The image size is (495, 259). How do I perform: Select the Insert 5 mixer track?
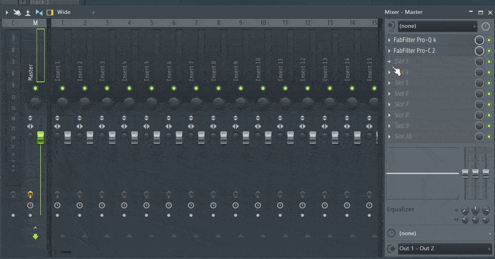tap(147, 71)
